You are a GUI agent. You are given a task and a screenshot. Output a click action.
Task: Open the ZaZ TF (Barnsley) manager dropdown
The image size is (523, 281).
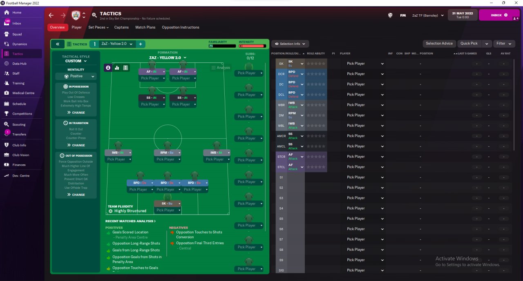click(x=428, y=15)
